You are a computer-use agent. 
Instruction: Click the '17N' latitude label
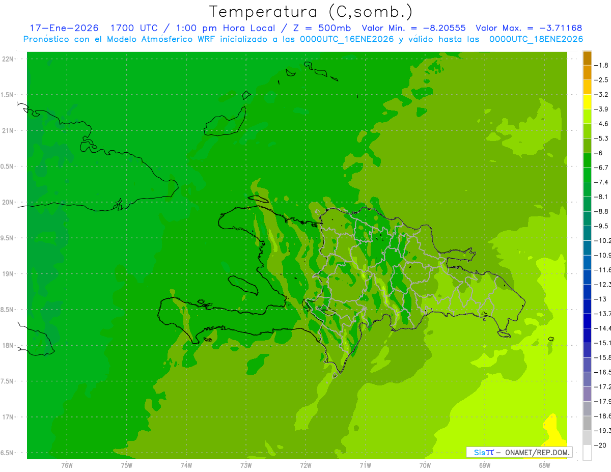point(8,417)
